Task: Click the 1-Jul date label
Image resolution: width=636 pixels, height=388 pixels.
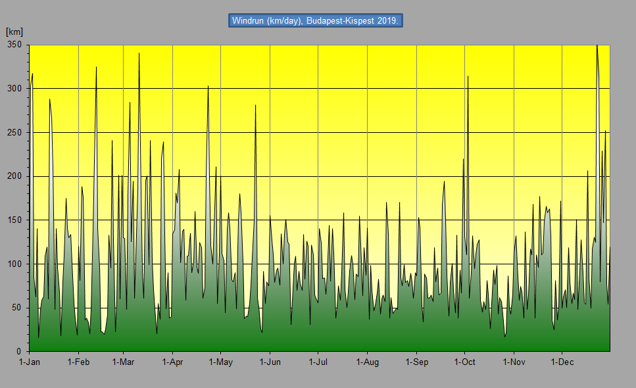Action: pos(318,362)
